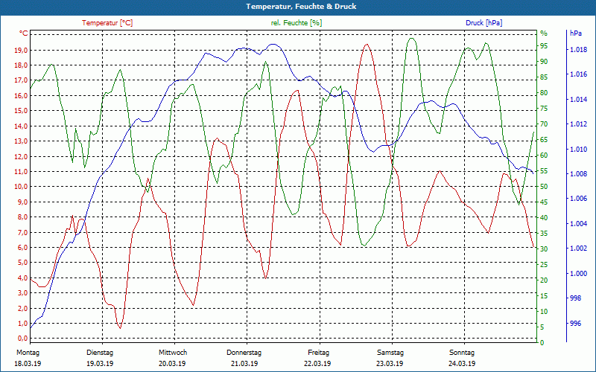The image size is (596, 372).
Task: Click the 30 humidity axis value
Action: click(x=544, y=249)
